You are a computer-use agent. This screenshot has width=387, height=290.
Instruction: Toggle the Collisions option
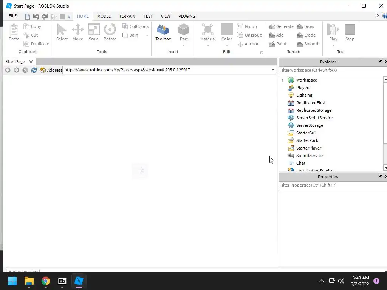136,26
